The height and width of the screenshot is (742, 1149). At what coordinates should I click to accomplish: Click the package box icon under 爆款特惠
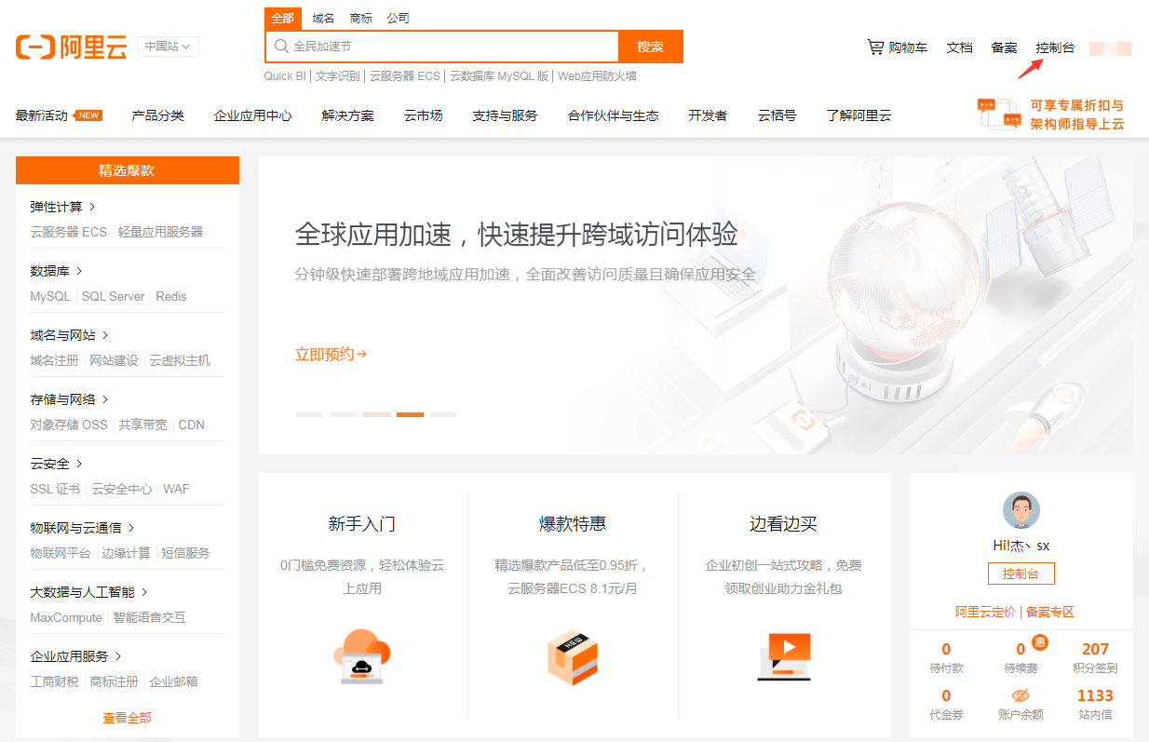[572, 657]
